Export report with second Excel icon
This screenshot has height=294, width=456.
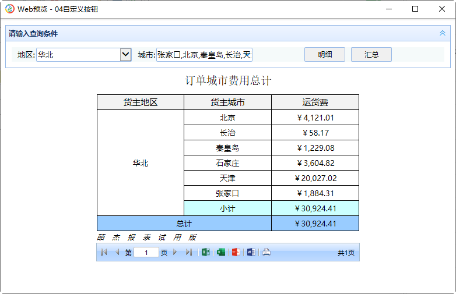tap(221, 253)
